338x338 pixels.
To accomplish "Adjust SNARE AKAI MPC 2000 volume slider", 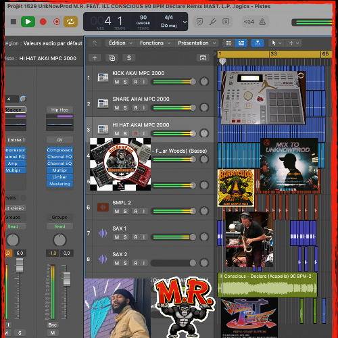I will coord(173,107).
